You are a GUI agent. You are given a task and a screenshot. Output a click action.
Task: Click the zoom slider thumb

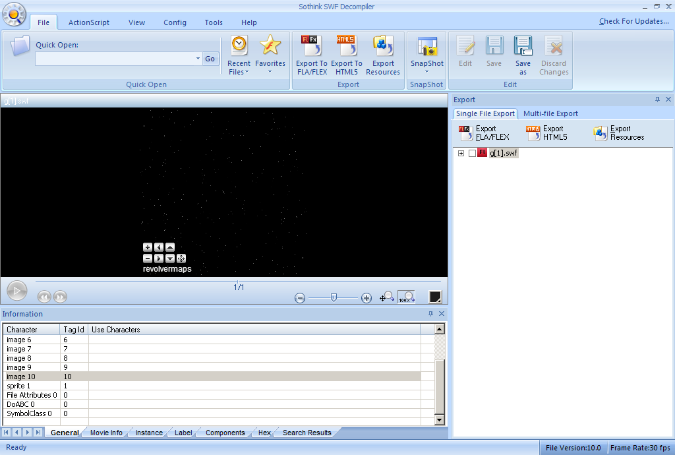334,297
